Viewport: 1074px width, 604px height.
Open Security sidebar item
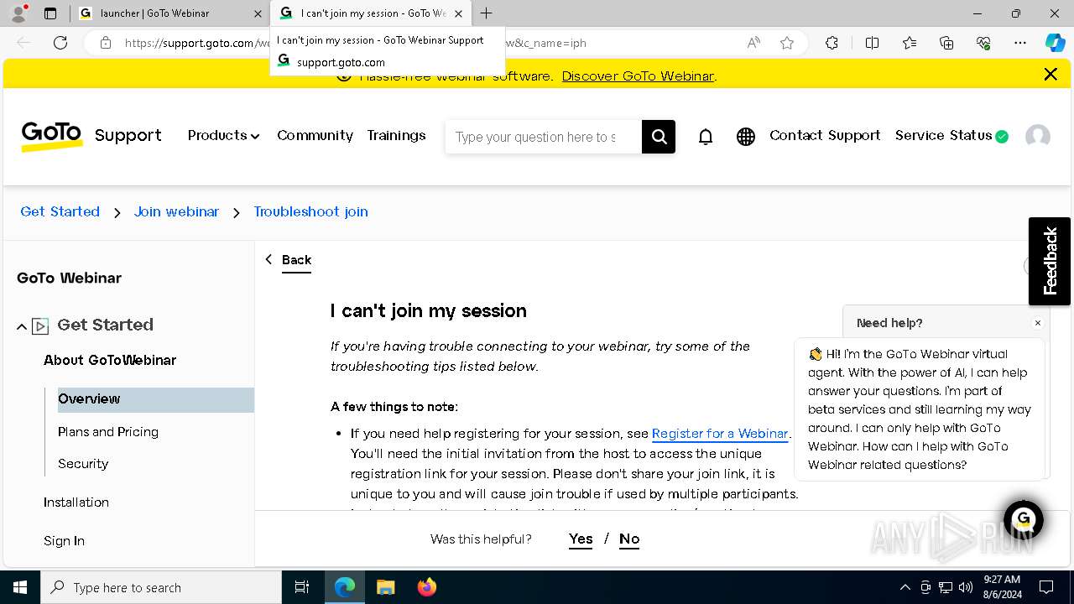click(x=83, y=464)
